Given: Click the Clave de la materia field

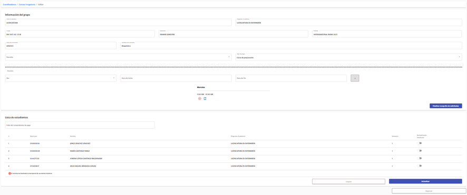Looking at the screenshot, I should coord(61,45).
